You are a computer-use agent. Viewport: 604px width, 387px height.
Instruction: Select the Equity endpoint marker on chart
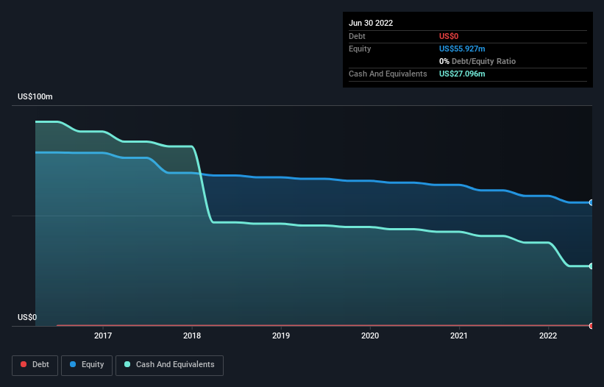coord(591,202)
